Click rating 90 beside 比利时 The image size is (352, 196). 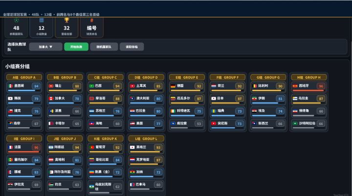click(x=280, y=86)
